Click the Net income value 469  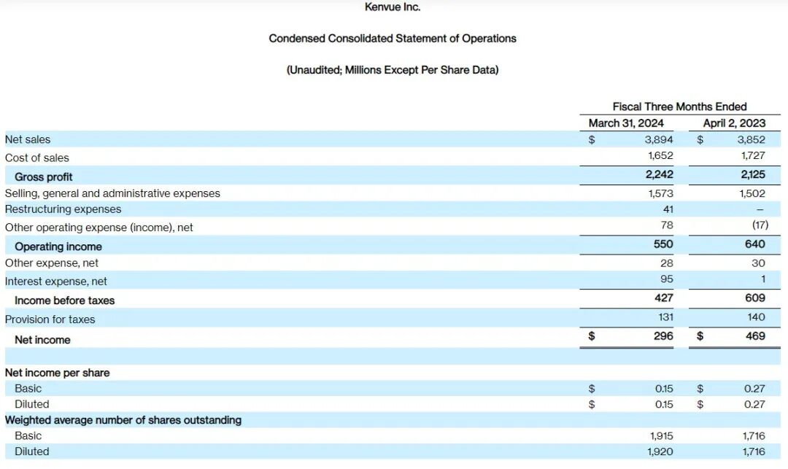[755, 336]
